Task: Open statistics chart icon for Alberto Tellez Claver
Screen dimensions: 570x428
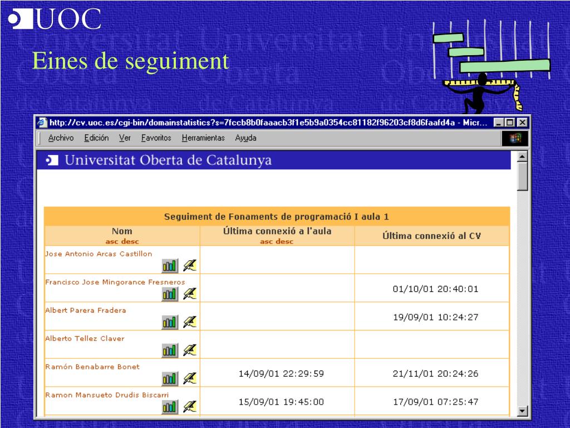Action: coord(170,351)
